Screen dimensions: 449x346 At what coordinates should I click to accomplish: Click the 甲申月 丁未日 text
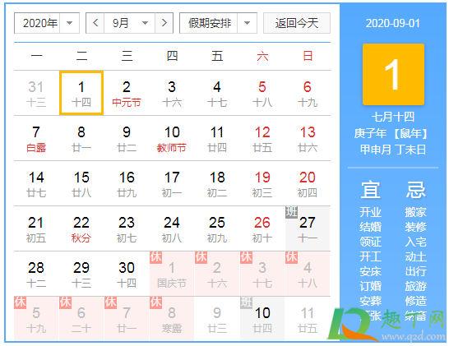(393, 150)
